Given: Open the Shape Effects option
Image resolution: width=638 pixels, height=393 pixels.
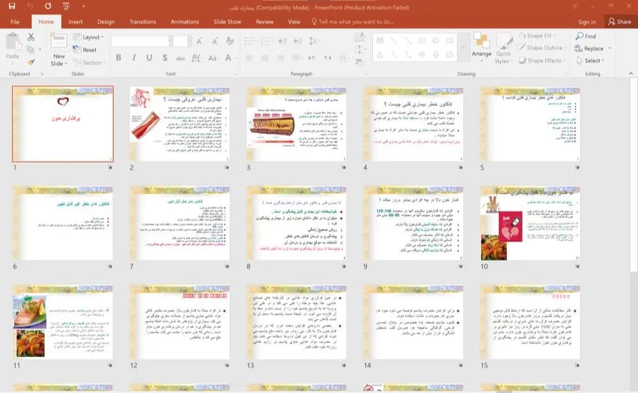Looking at the screenshot, I should (x=541, y=61).
